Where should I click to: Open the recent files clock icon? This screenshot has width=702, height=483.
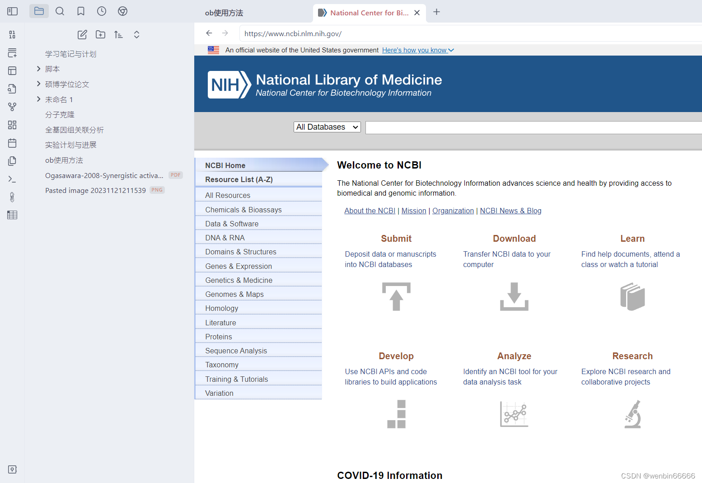tap(102, 11)
